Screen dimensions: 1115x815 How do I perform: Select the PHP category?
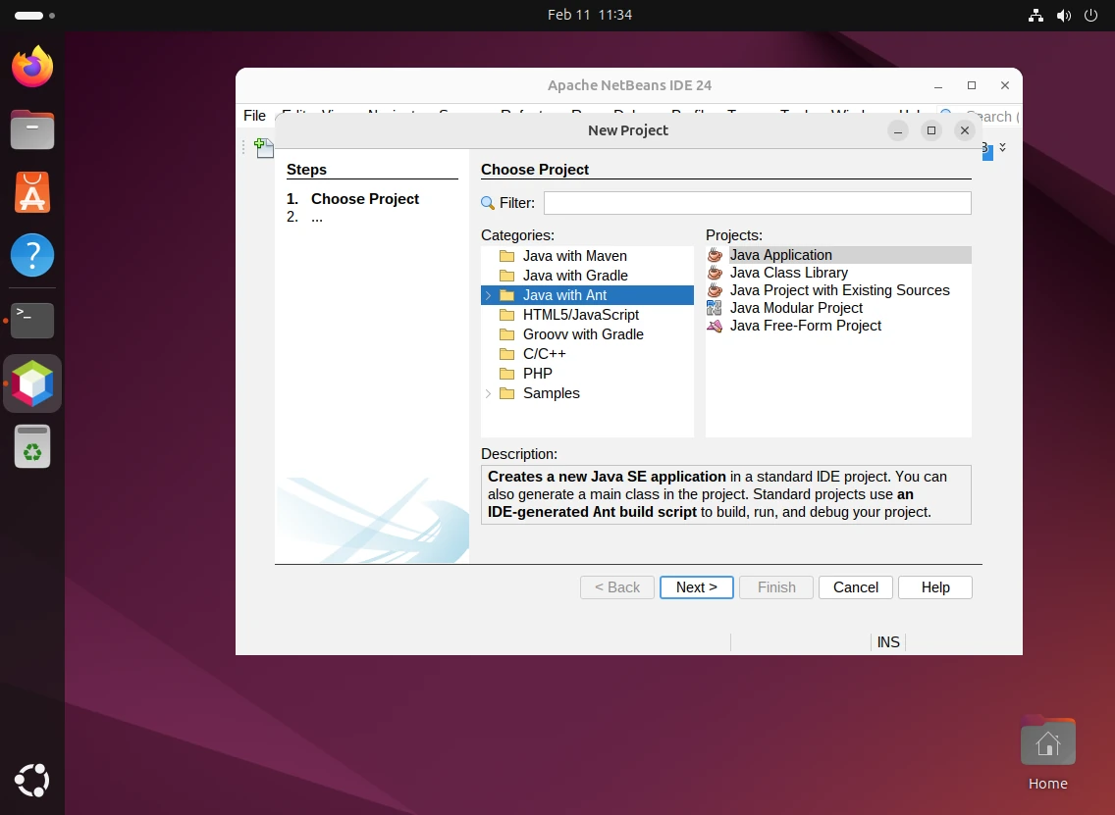[x=538, y=373]
